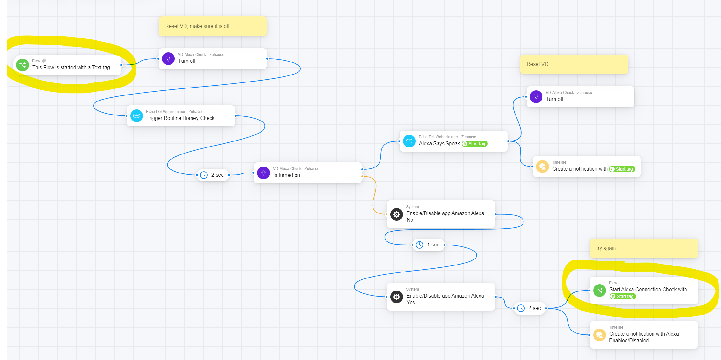Click the Echo Dot icon on the Trigger Routine card
Image resolution: width=721 pixels, height=360 pixels.
tap(137, 116)
